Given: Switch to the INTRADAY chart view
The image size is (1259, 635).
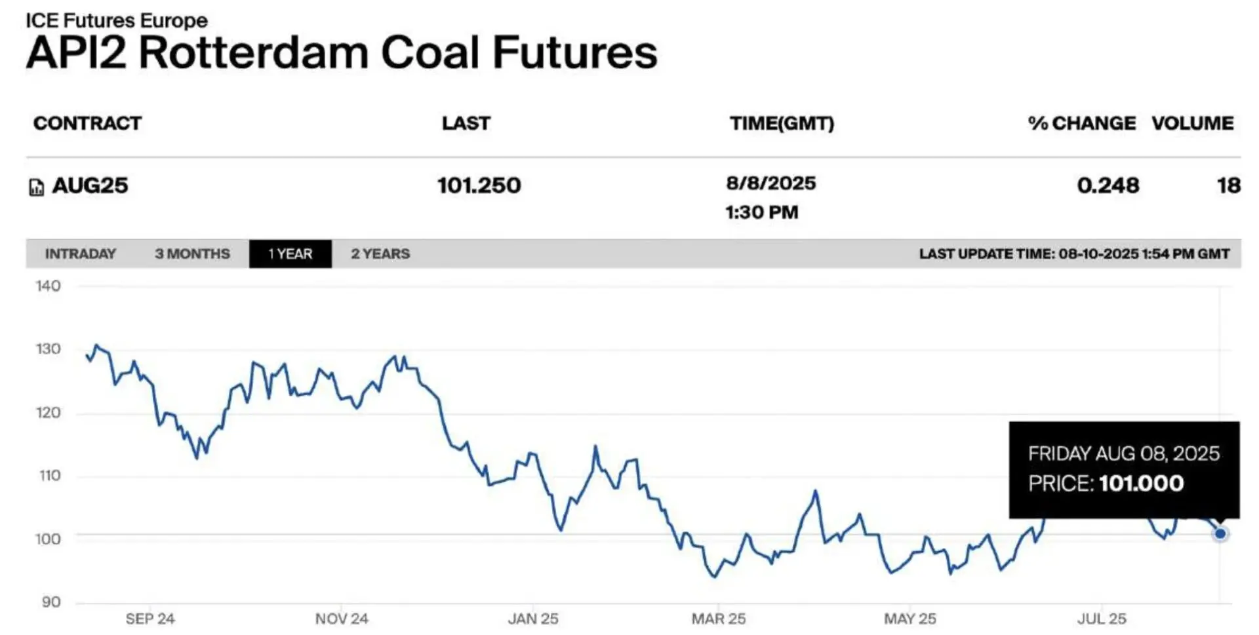Looking at the screenshot, I should [x=80, y=254].
